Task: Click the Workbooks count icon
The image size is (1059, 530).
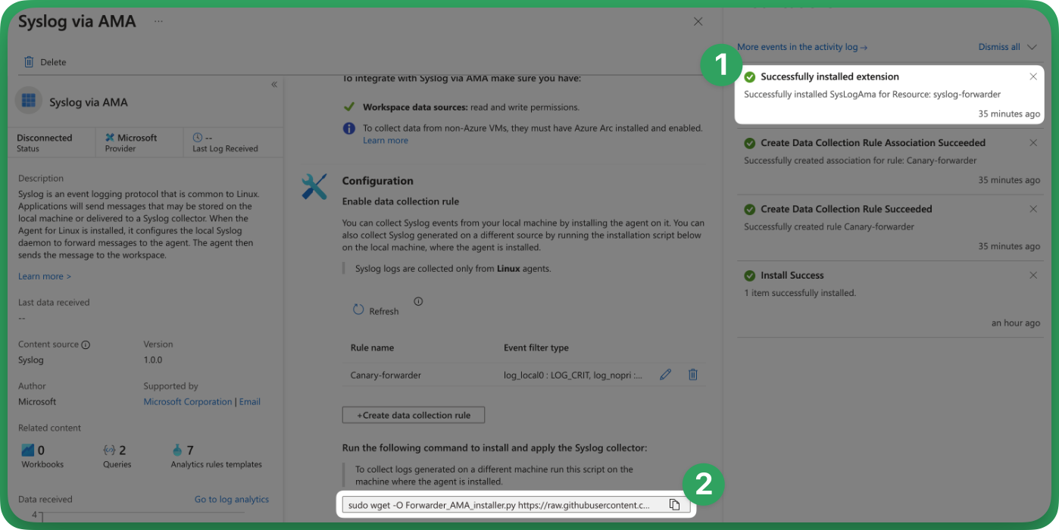Action: tap(28, 450)
